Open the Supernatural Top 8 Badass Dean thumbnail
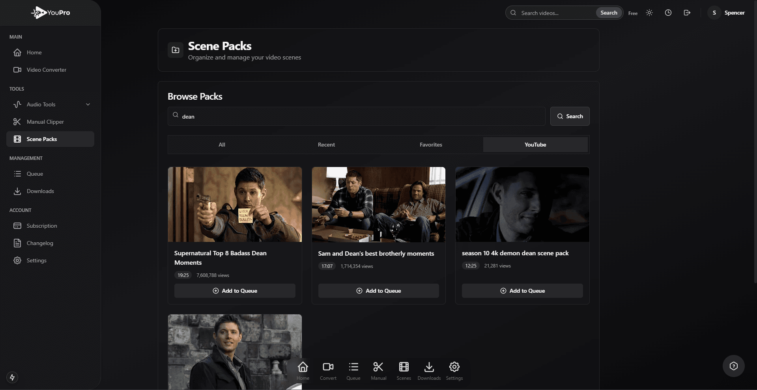Image resolution: width=757 pixels, height=390 pixels. (235, 204)
